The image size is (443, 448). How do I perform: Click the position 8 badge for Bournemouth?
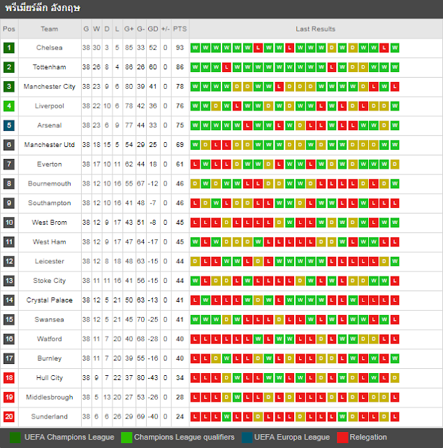9,183
